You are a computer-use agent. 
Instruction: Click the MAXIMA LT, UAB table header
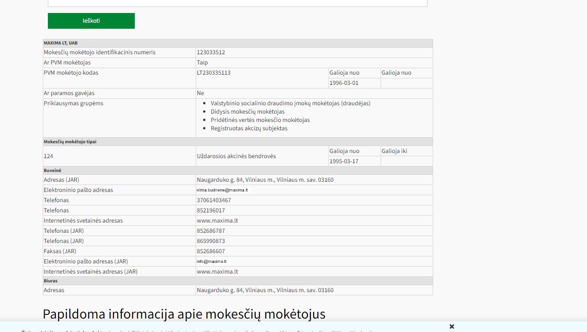tap(61, 43)
